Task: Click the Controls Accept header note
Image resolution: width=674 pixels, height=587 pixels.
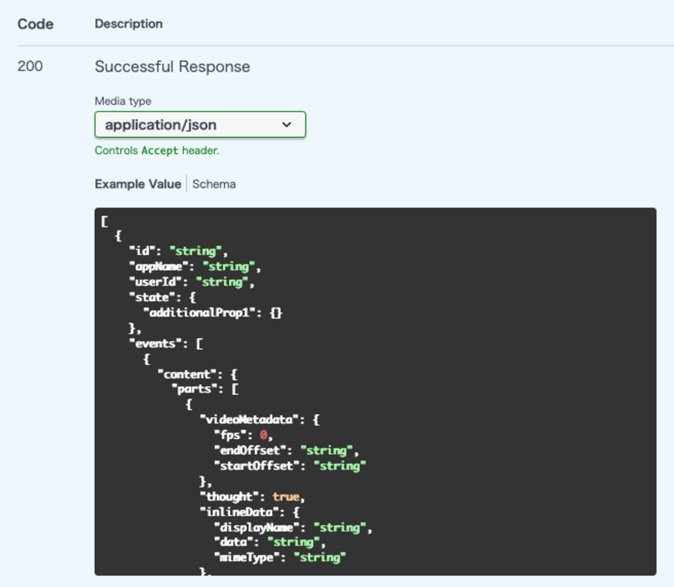Action: 157,150
